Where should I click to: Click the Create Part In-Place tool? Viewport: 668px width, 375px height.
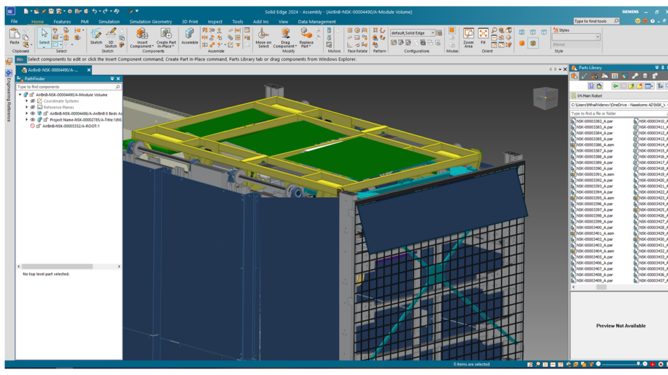166,36
